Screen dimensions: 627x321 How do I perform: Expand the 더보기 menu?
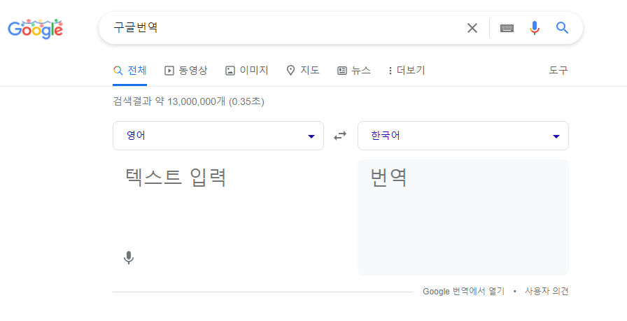pyautogui.click(x=407, y=71)
